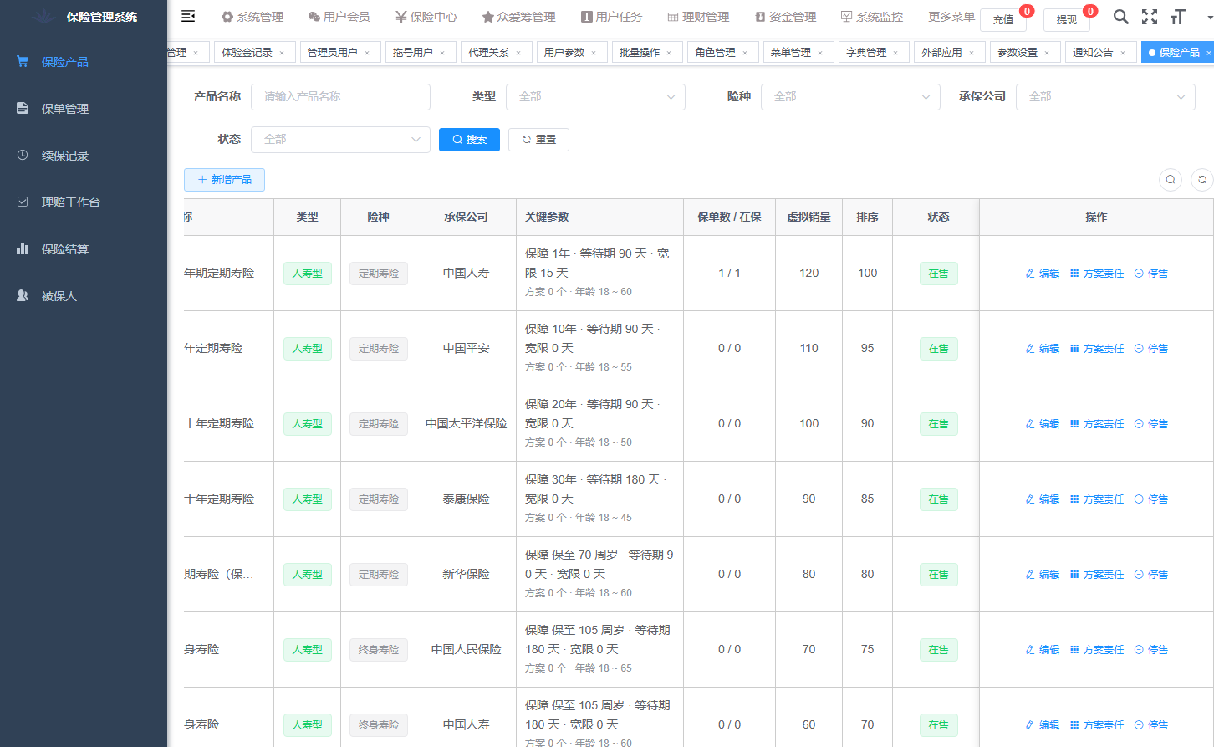Image resolution: width=1214 pixels, height=747 pixels.
Task: Open the 更多菜单 top menu
Action: [x=951, y=17]
